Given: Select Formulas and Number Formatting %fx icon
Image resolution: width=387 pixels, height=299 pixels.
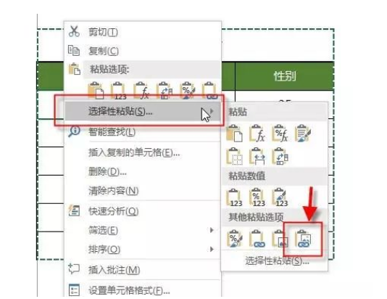Looking at the screenshot, I should [x=280, y=134].
